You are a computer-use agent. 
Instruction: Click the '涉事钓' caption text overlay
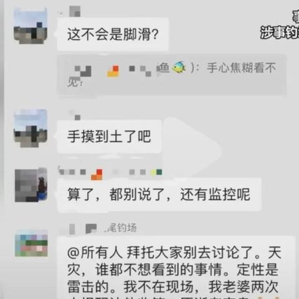pos(280,32)
